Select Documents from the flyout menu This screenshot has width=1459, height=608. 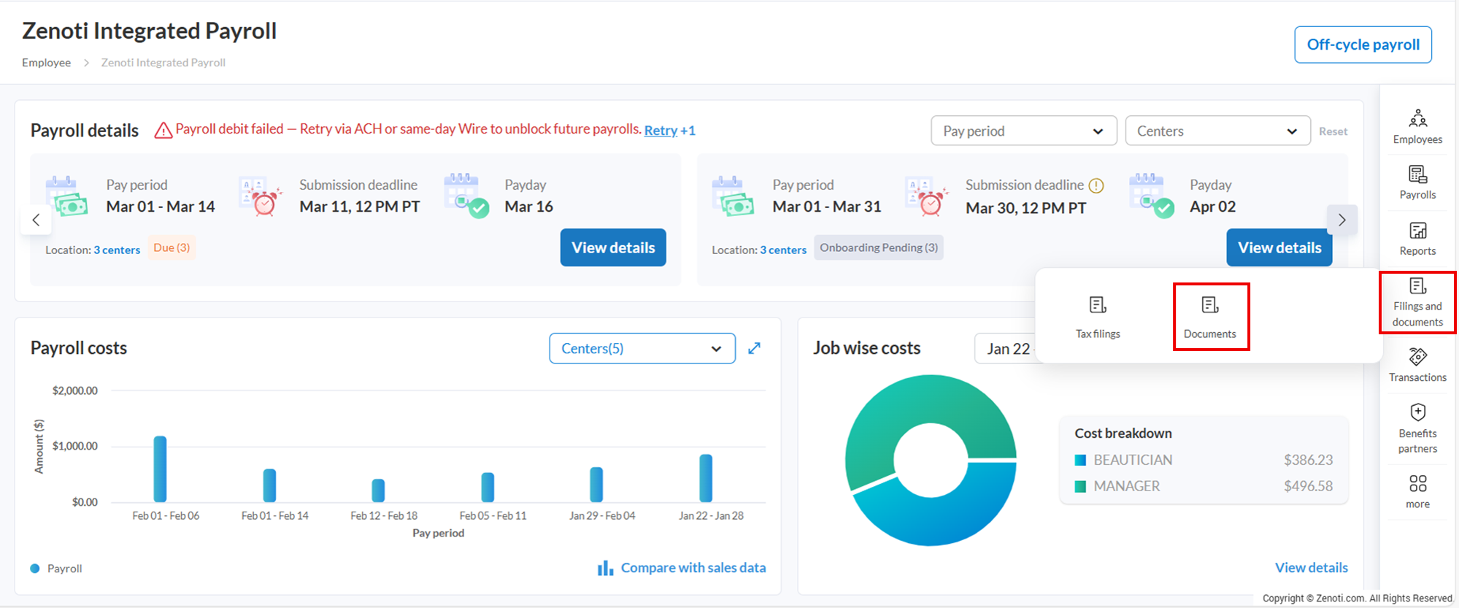[x=1209, y=317]
